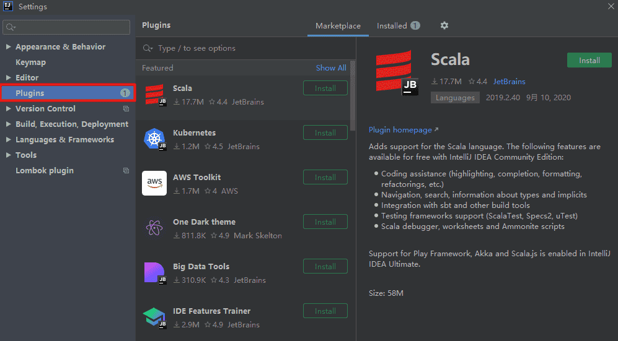
Task: Click the Languages tag in Scala details
Action: 455,98
